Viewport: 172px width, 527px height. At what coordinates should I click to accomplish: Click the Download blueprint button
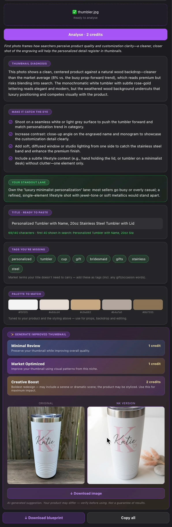click(44, 518)
